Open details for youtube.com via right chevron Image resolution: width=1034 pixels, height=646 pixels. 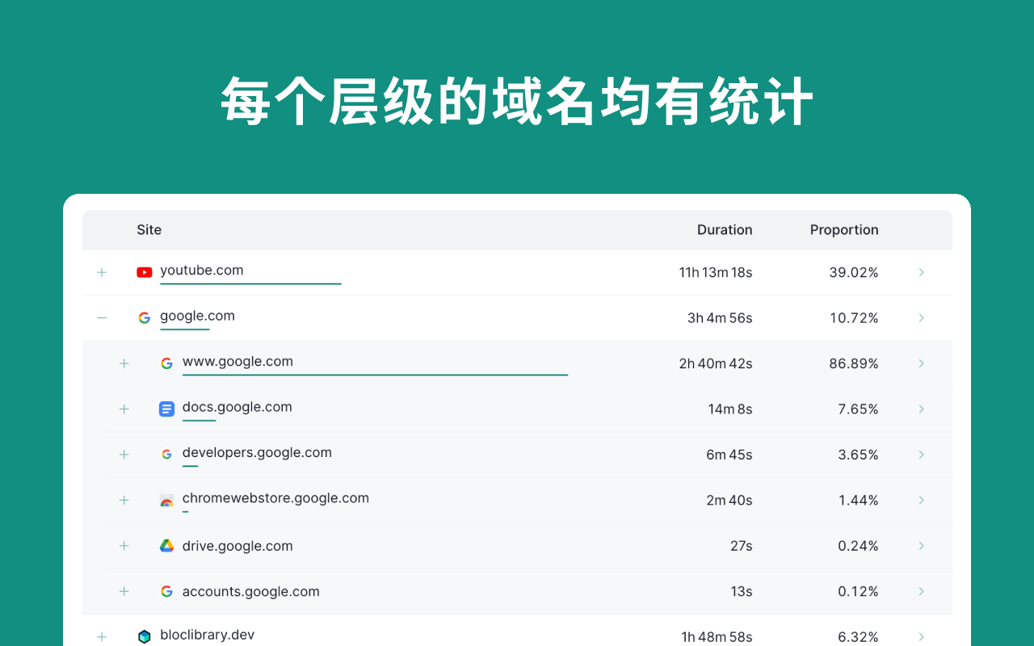pyautogui.click(x=921, y=272)
